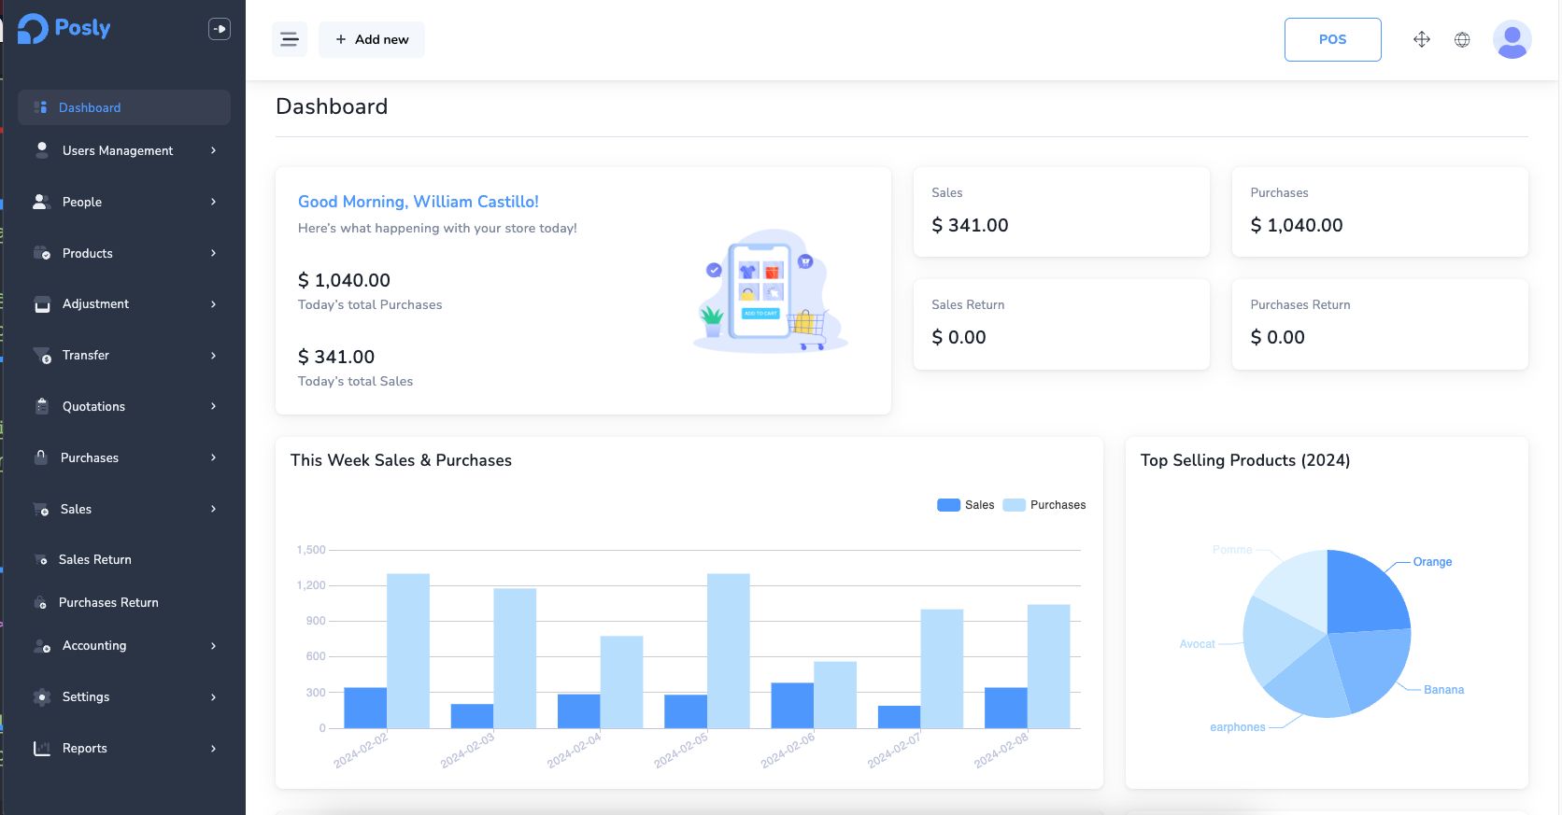Screen dimensions: 1562x815
Task: Click the Posly logo icon
Action: point(33,29)
